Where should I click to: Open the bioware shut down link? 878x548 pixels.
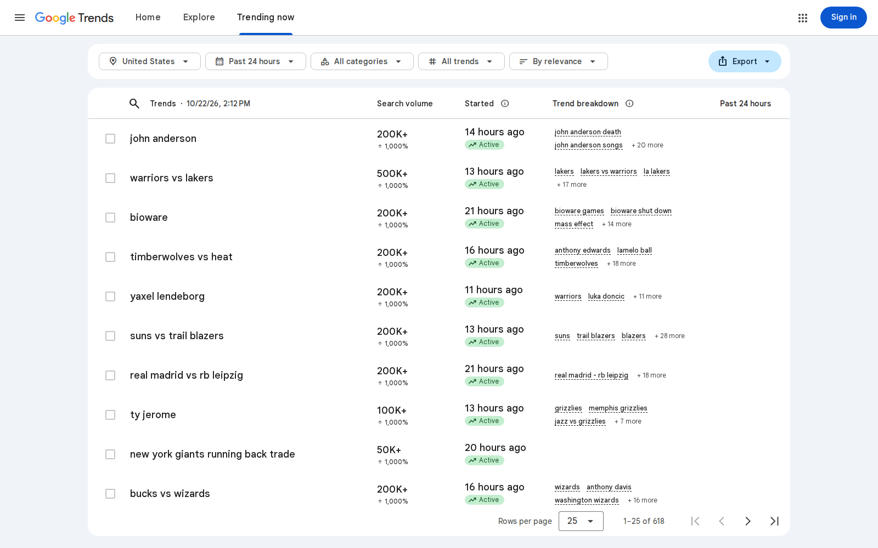pos(641,211)
